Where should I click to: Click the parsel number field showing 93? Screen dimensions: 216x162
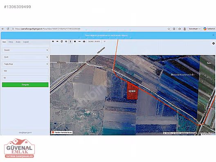pos(25,78)
